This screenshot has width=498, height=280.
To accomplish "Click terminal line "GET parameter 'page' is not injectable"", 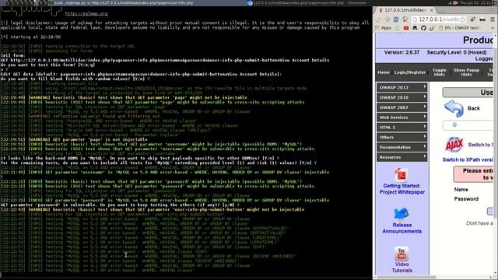I will [74, 139].
